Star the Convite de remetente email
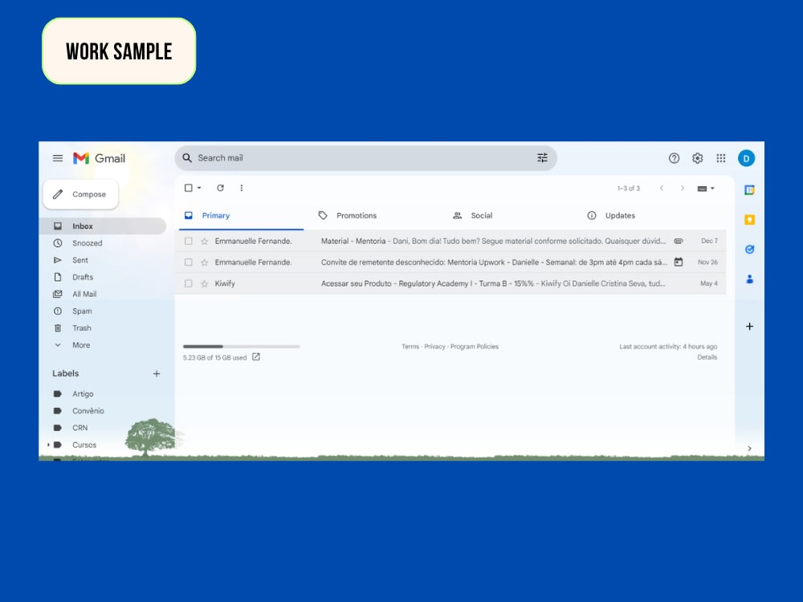The image size is (803, 602). tap(204, 262)
